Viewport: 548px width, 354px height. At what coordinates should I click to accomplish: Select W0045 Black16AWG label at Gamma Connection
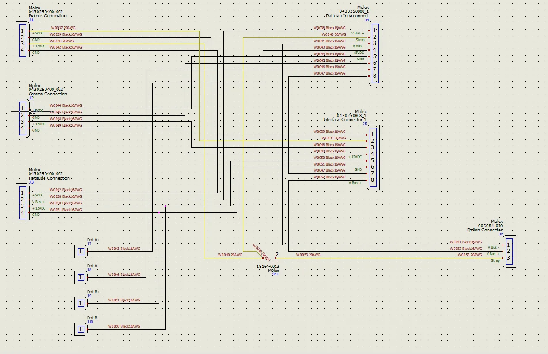[x=66, y=113]
